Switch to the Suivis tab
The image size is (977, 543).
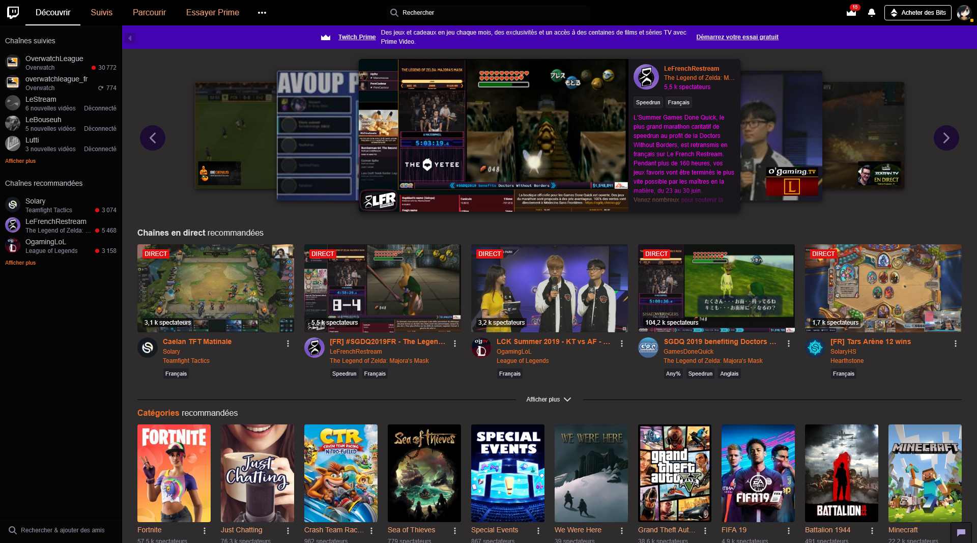tap(101, 13)
